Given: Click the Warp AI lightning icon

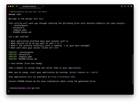Looking at the screenshot, I should [125, 6].
